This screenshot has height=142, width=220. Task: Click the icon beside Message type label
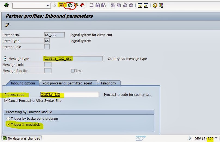coord(5,58)
